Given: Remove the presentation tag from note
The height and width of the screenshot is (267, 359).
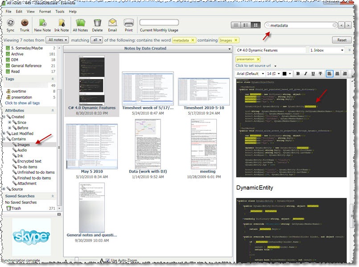Looking at the screenshot, I should coord(258,59).
